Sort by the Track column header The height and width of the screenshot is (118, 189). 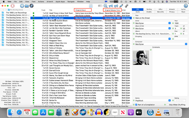pyautogui.click(x=43, y=10)
